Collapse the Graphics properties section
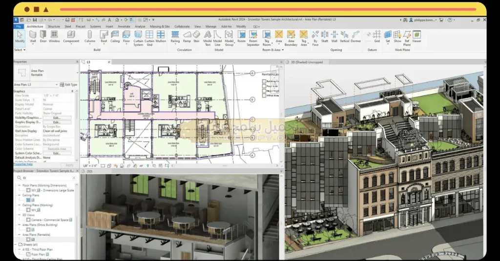This screenshot has height=261, width=500. coord(72,91)
